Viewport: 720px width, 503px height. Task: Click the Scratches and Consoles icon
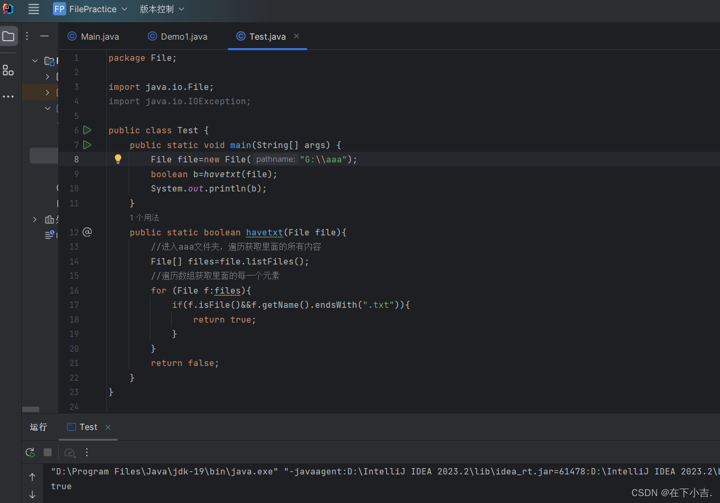tap(50, 234)
